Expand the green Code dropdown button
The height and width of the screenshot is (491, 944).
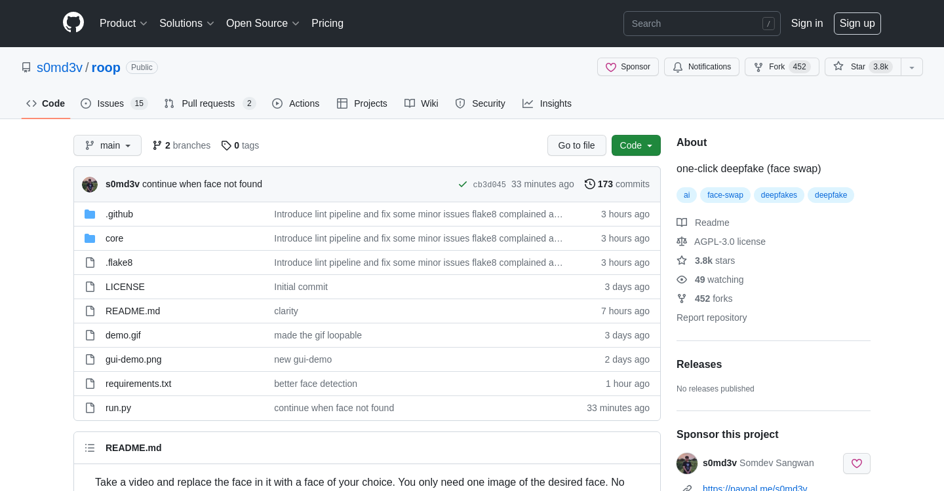[x=636, y=145]
